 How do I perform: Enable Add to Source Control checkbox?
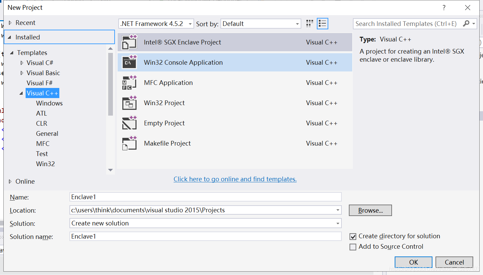tap(353, 247)
